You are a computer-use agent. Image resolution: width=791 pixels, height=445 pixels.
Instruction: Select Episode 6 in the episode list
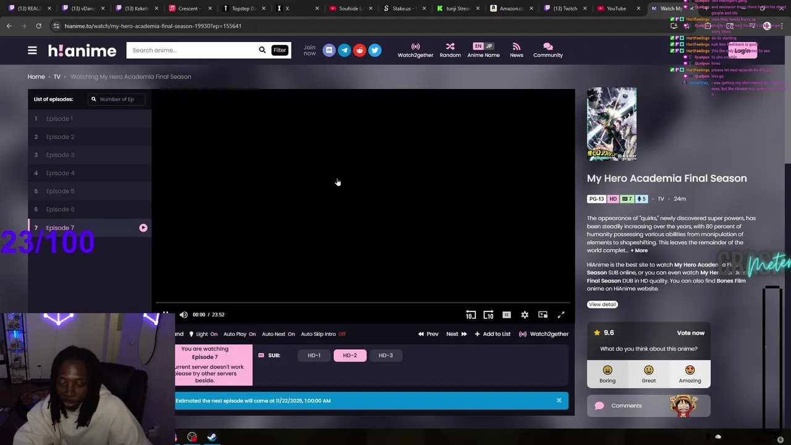click(x=90, y=210)
